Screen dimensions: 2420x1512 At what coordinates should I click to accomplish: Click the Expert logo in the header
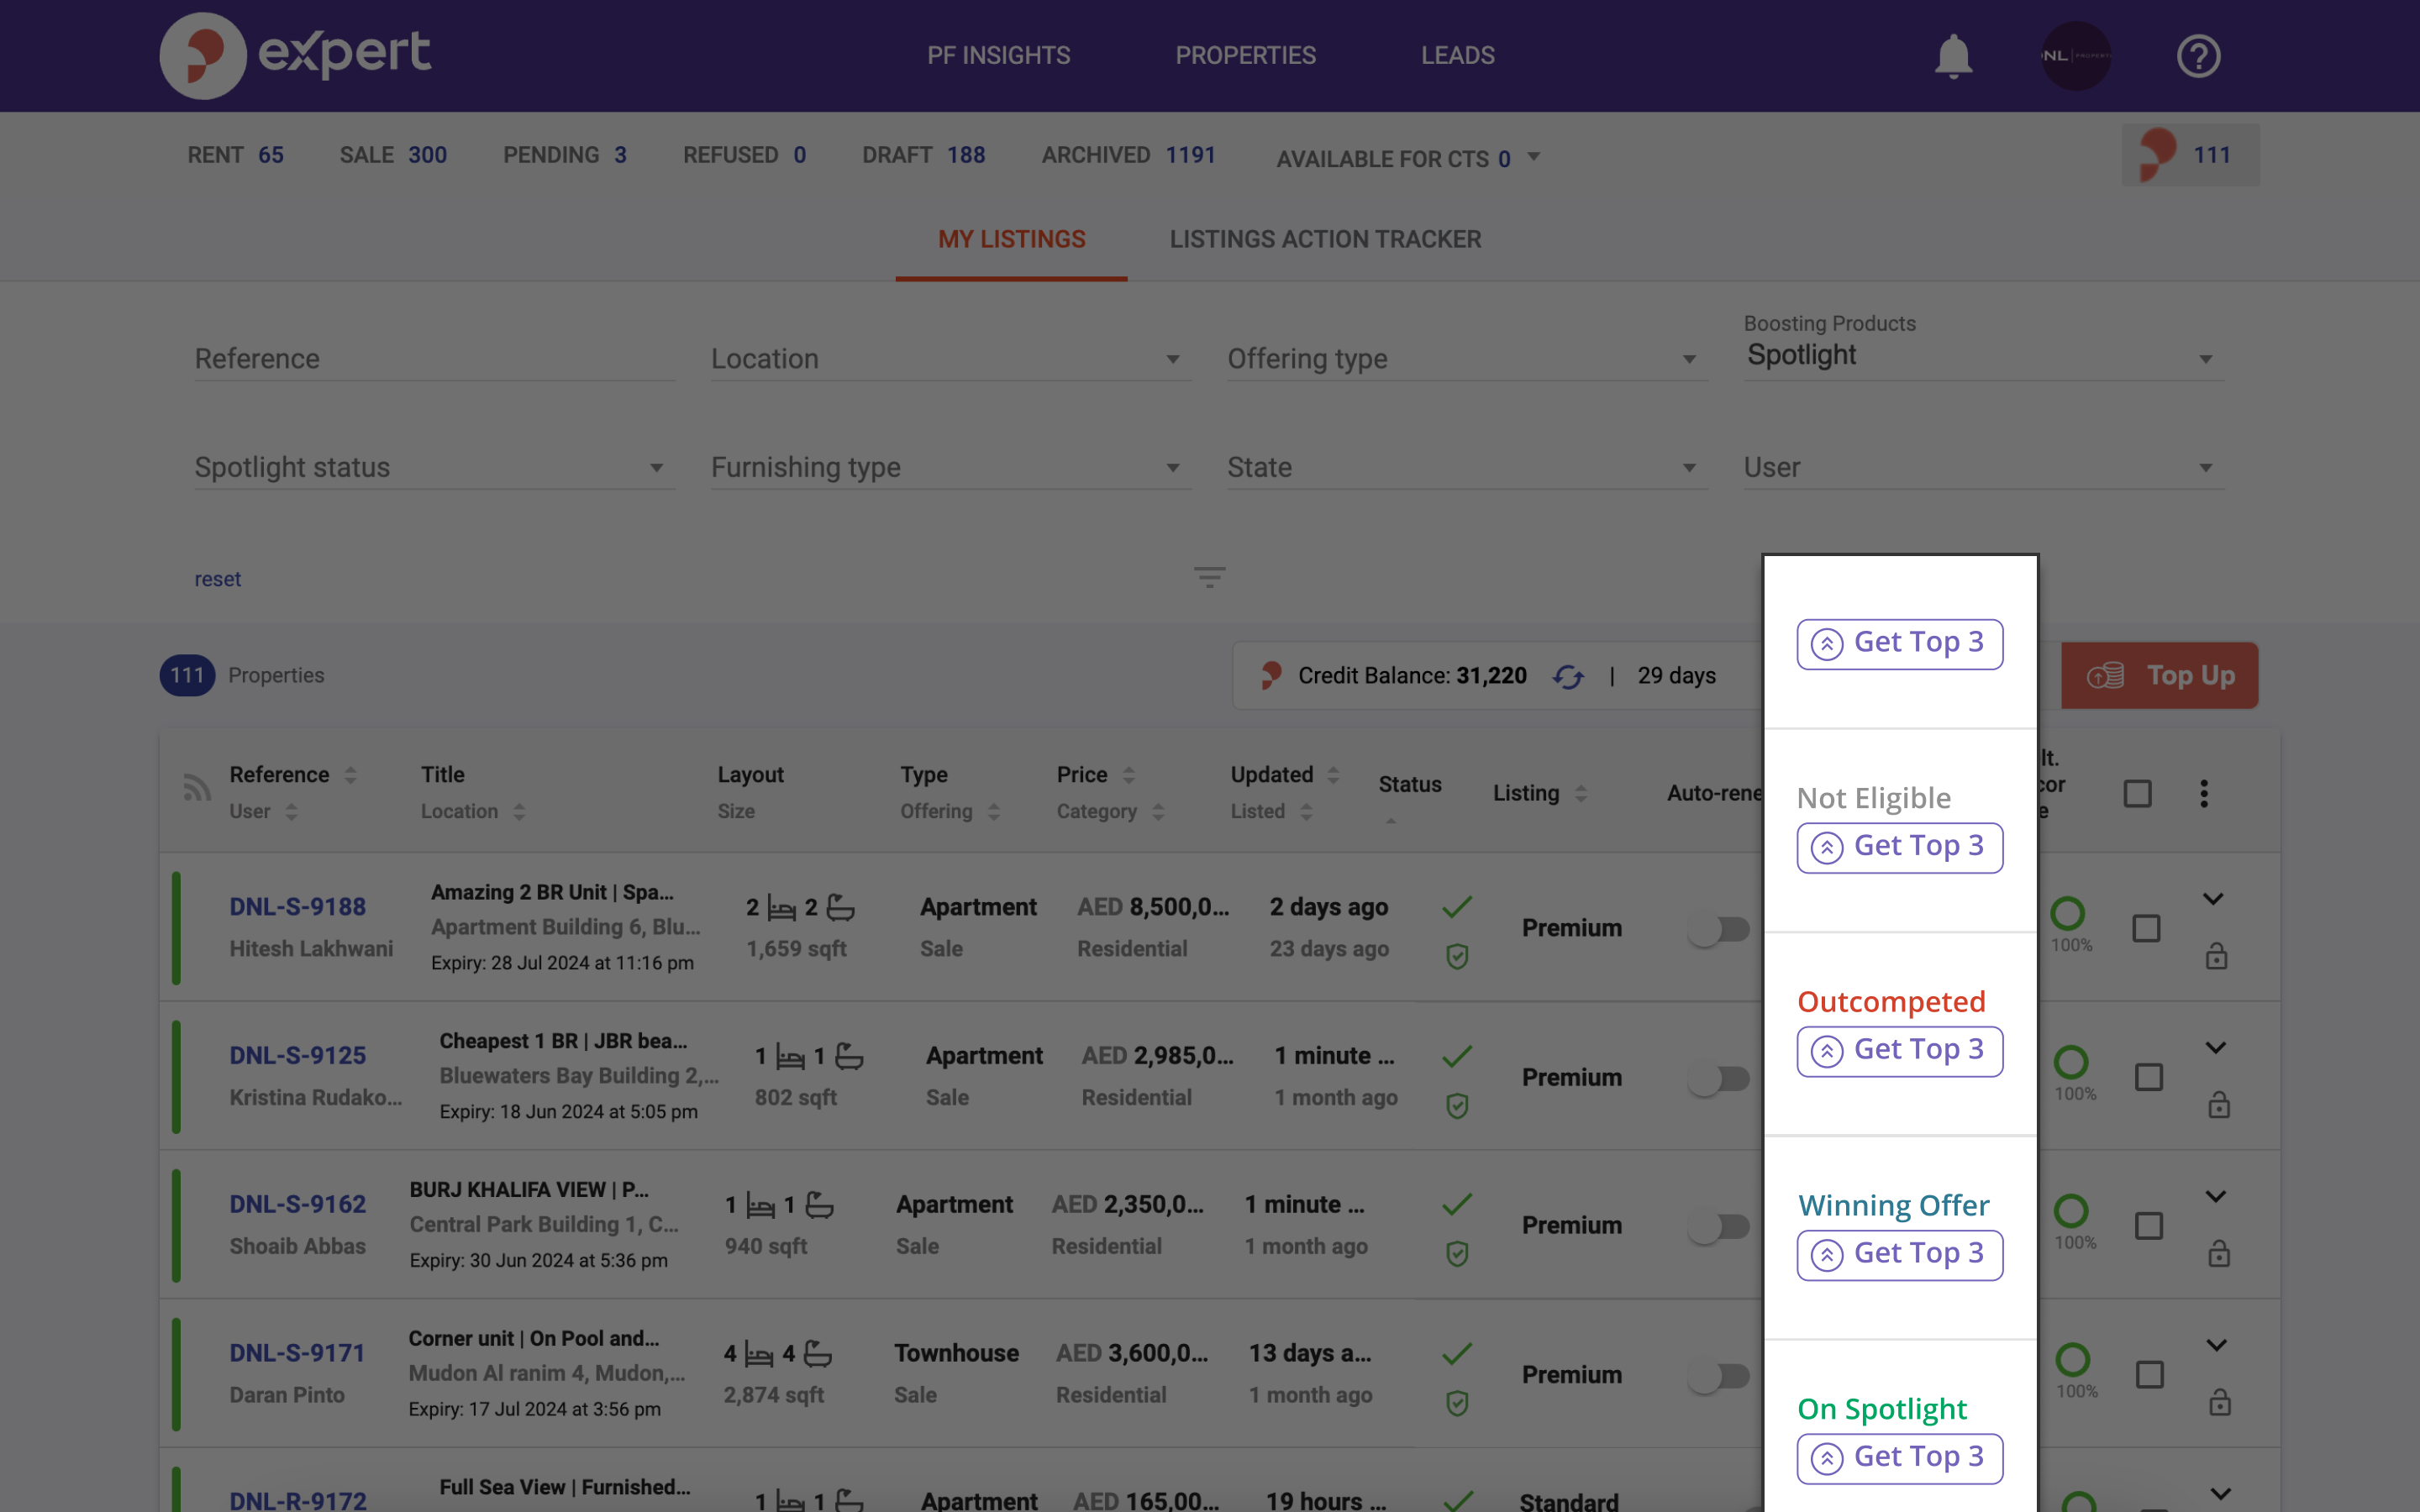point(296,55)
